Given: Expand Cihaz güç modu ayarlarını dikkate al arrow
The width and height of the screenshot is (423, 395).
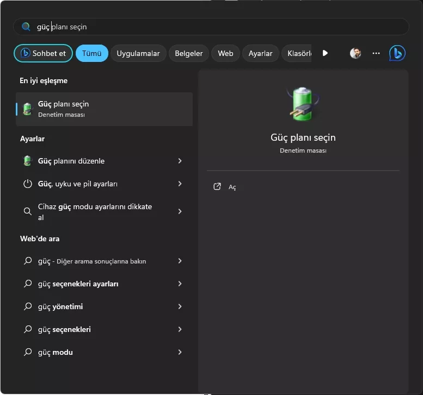Looking at the screenshot, I should 180,211.
